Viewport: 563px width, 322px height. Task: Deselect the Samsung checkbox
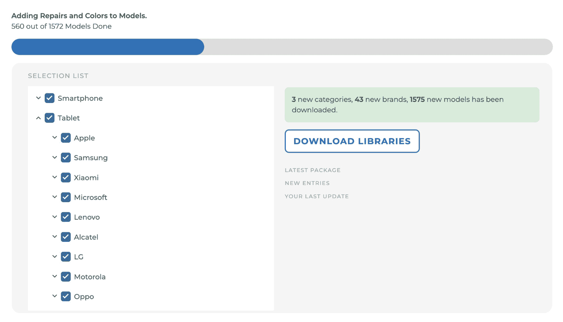pos(66,157)
